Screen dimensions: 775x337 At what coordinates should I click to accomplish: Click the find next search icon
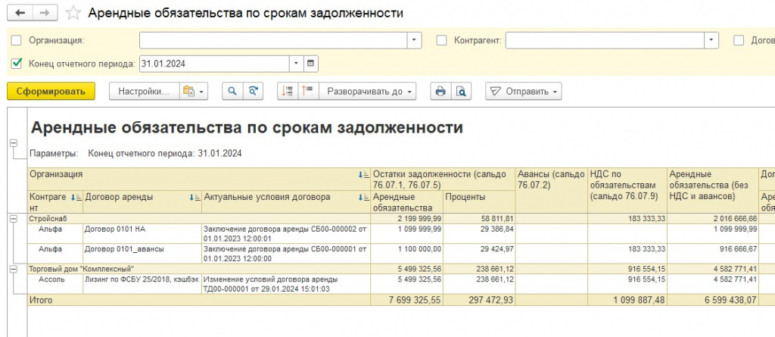(253, 91)
